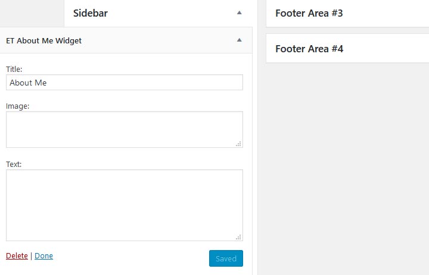429x275 pixels.
Task: Click the Image box resize handle
Action: pyautogui.click(x=238, y=144)
